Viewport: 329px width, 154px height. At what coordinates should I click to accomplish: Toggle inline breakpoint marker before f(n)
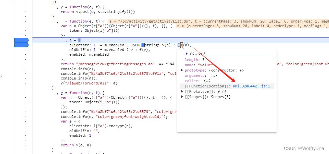coord(179,45)
